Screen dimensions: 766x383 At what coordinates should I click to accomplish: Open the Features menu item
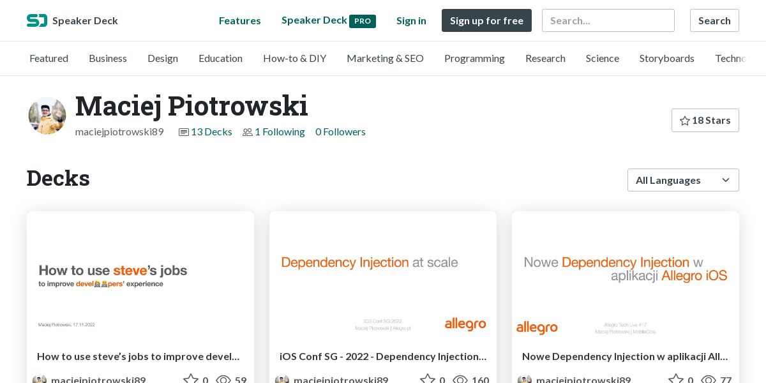click(x=239, y=20)
